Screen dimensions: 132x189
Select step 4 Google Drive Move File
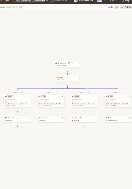pyautogui.click(x=17, y=119)
